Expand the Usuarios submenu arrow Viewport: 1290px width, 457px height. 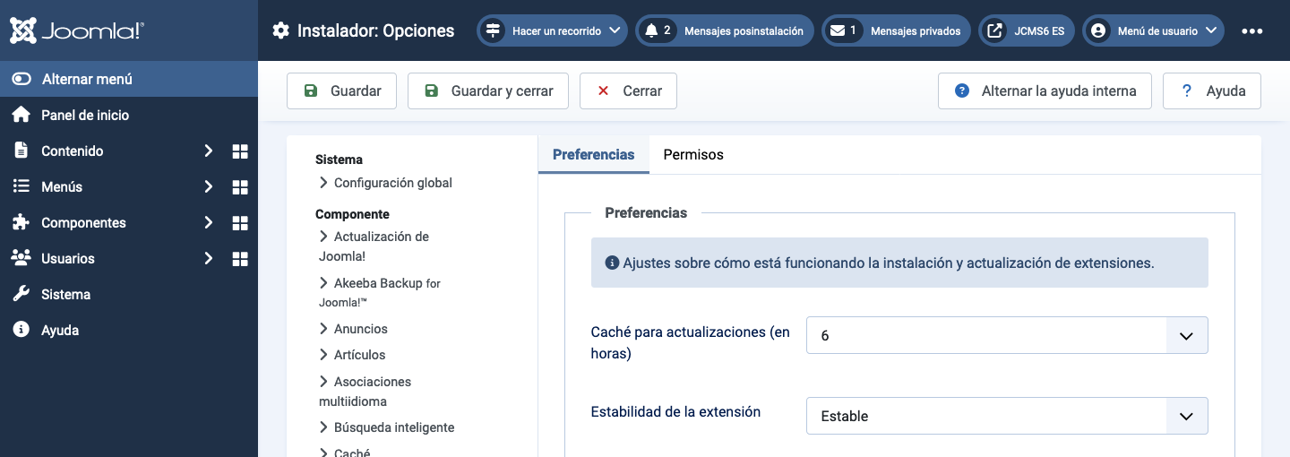point(208,259)
